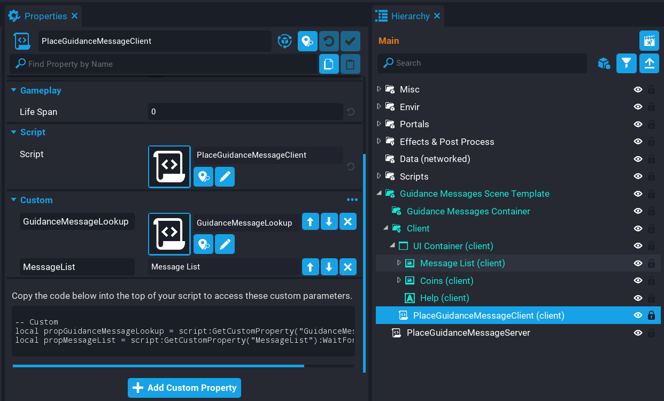Expand the Misc folder

click(x=379, y=89)
